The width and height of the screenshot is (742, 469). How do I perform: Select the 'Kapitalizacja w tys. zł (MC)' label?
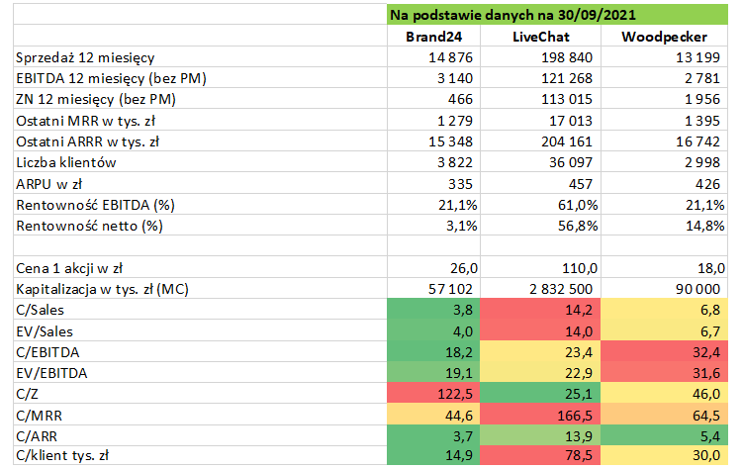(102, 289)
